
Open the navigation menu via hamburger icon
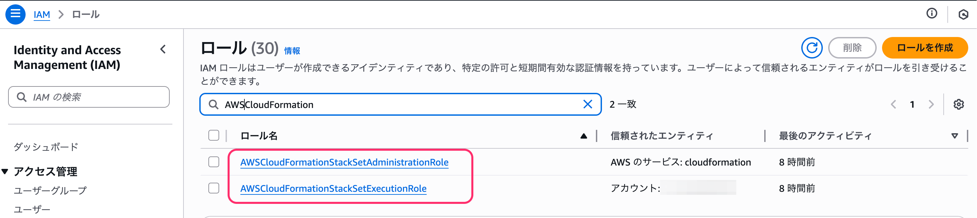(15, 14)
